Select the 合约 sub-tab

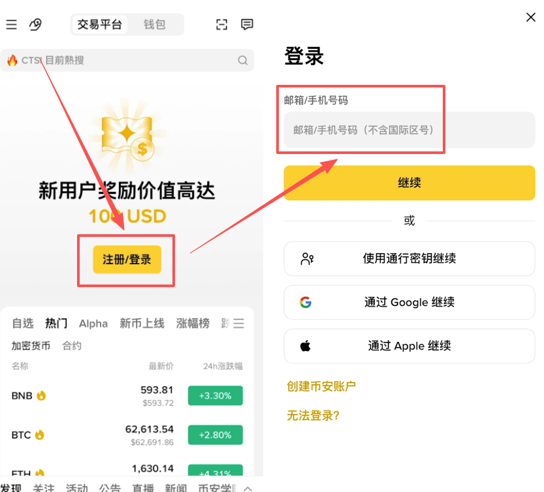click(x=72, y=346)
